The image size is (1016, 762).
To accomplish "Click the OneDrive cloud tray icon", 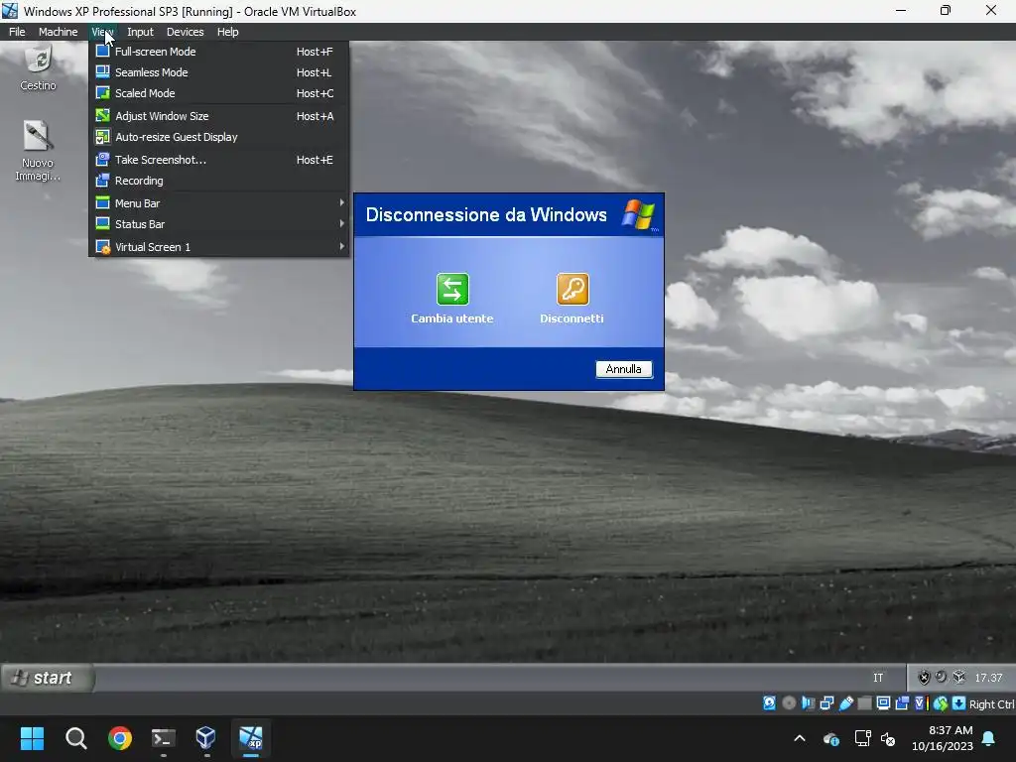I will 831,738.
